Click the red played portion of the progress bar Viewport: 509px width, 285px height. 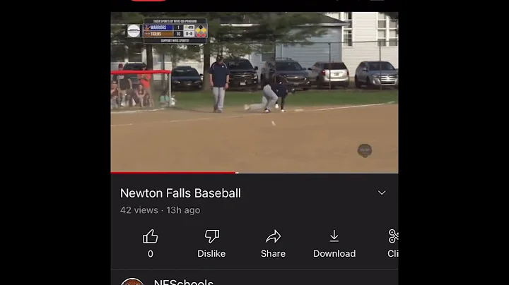[173, 173]
